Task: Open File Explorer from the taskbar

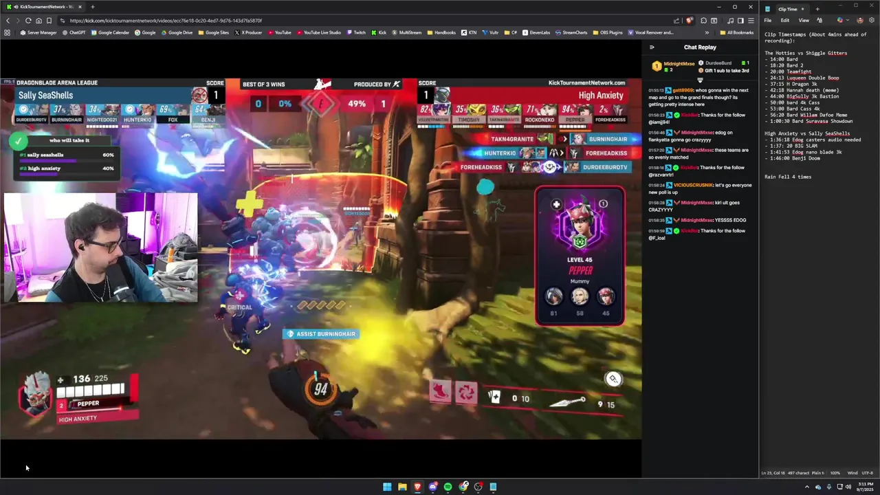Action: tap(402, 487)
